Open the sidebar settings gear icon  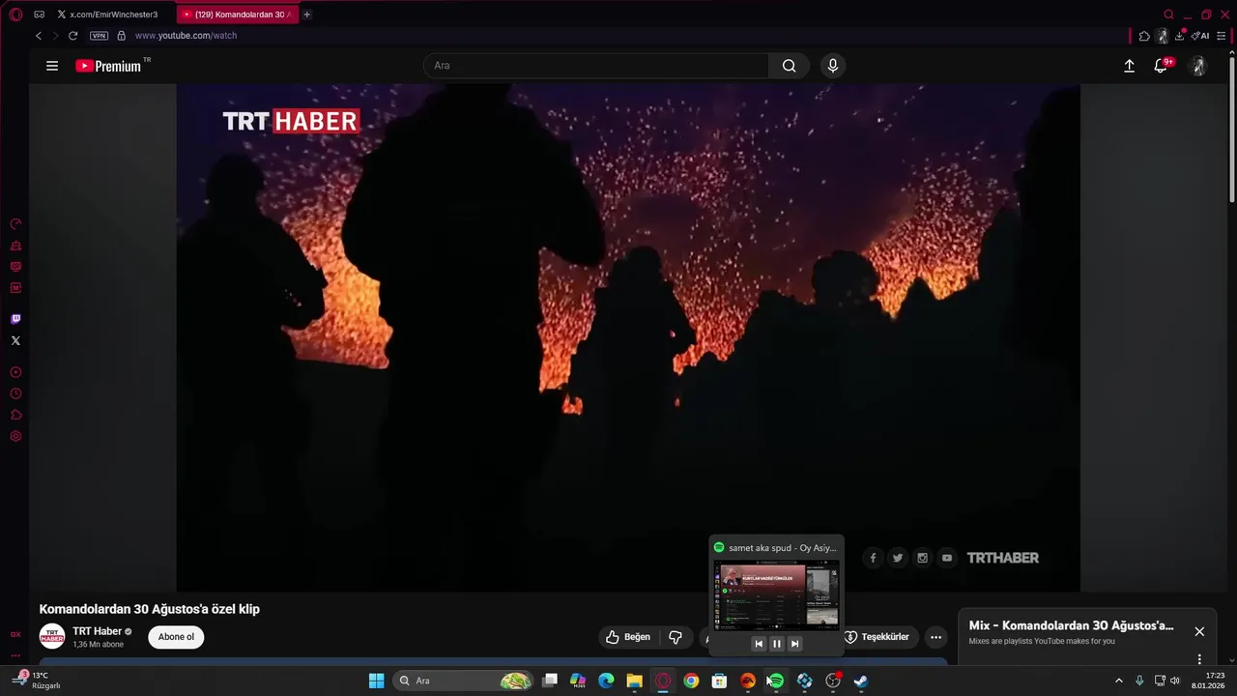pyautogui.click(x=15, y=436)
